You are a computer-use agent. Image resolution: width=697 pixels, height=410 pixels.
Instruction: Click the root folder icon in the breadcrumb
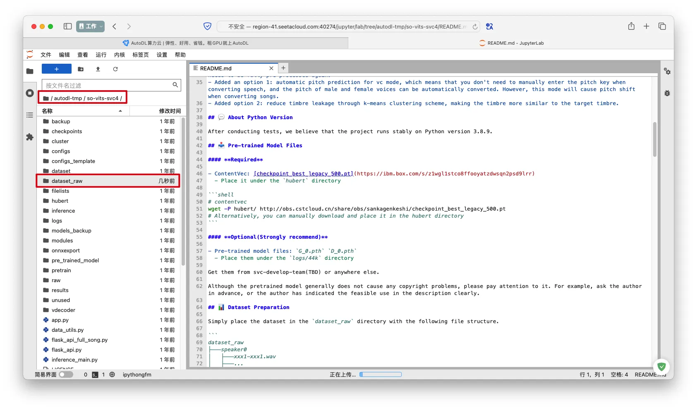pos(46,98)
